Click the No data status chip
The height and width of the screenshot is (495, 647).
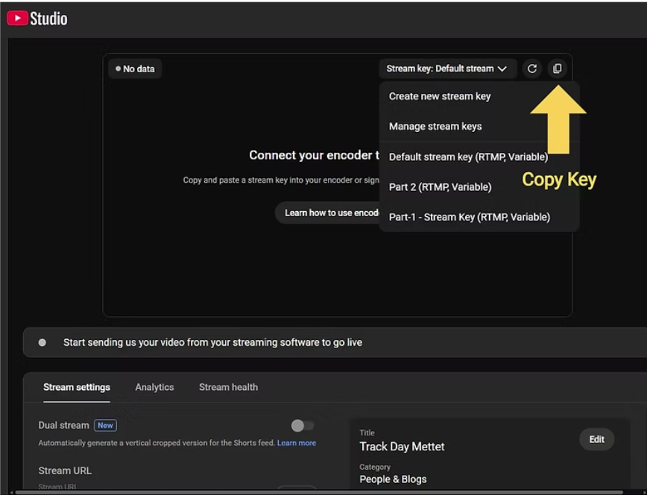coord(136,69)
